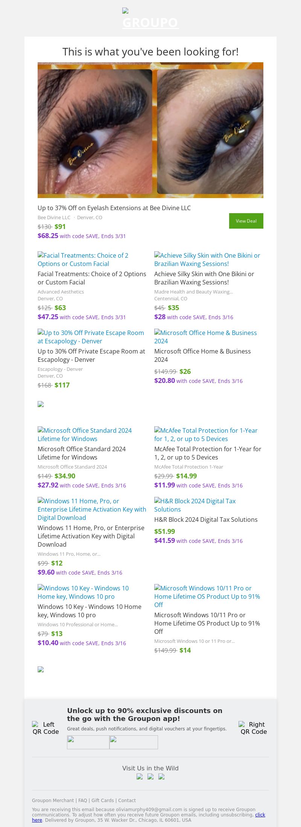301x827 pixels.
Task: Open the FAQ footer link
Action: [x=82, y=801]
